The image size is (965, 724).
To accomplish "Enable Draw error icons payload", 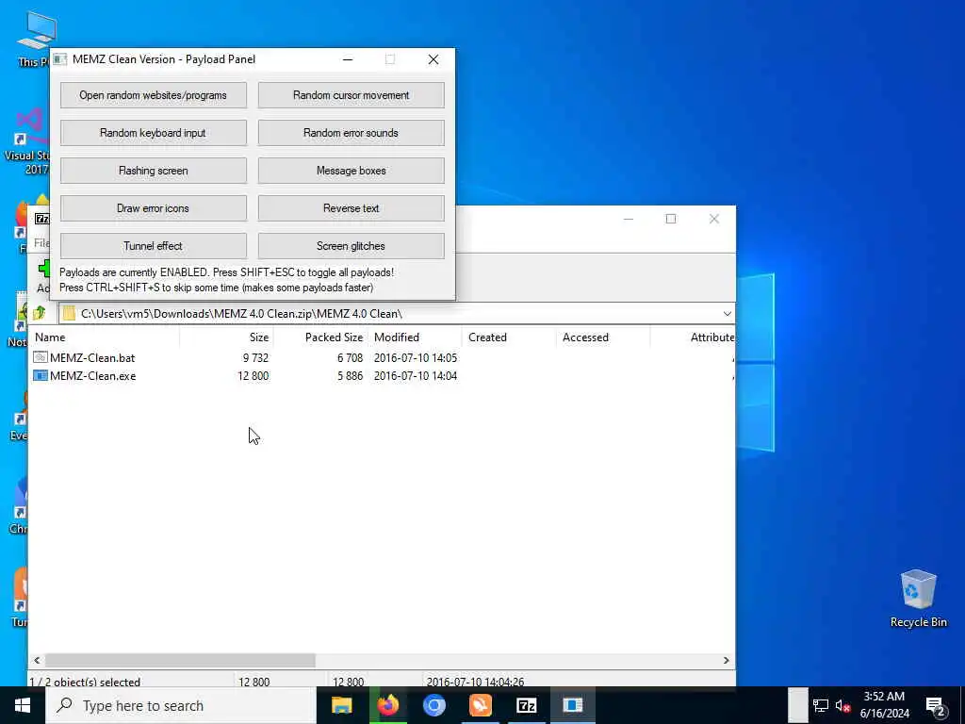I will (154, 208).
